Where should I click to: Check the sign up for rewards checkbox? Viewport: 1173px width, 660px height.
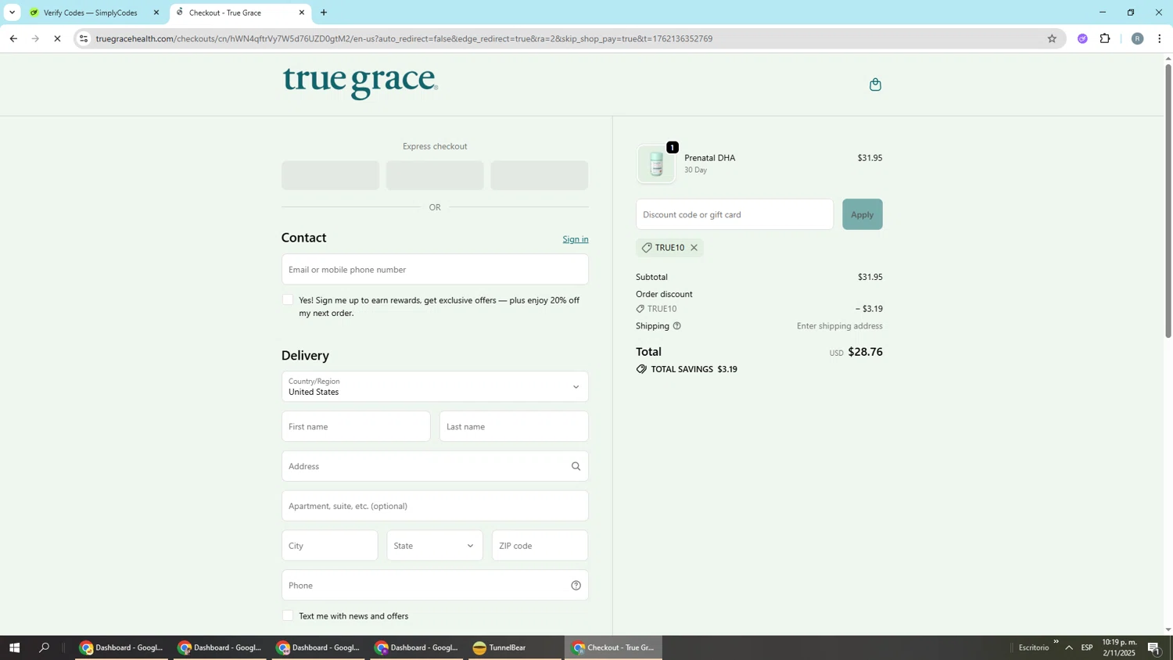(288, 300)
